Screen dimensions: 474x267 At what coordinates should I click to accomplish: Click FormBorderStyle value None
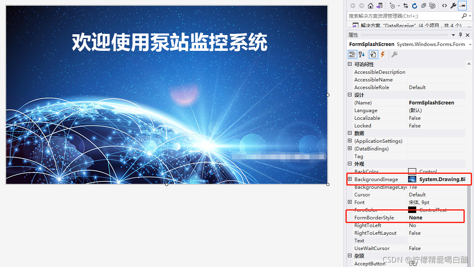click(416, 217)
